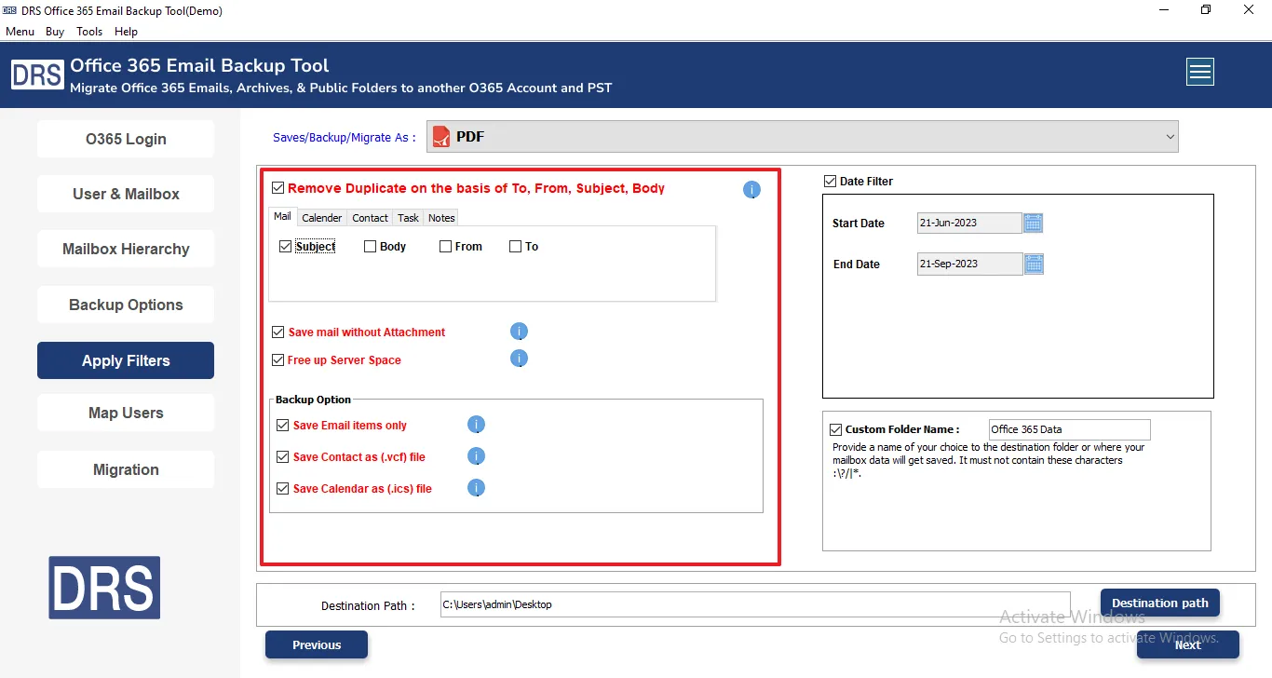This screenshot has height=678, width=1272.
Task: Click info icon next to Free up Server Space
Action: 520,359
